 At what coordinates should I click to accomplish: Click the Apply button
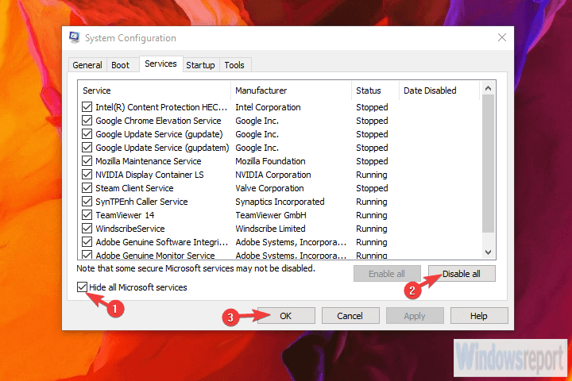(415, 316)
